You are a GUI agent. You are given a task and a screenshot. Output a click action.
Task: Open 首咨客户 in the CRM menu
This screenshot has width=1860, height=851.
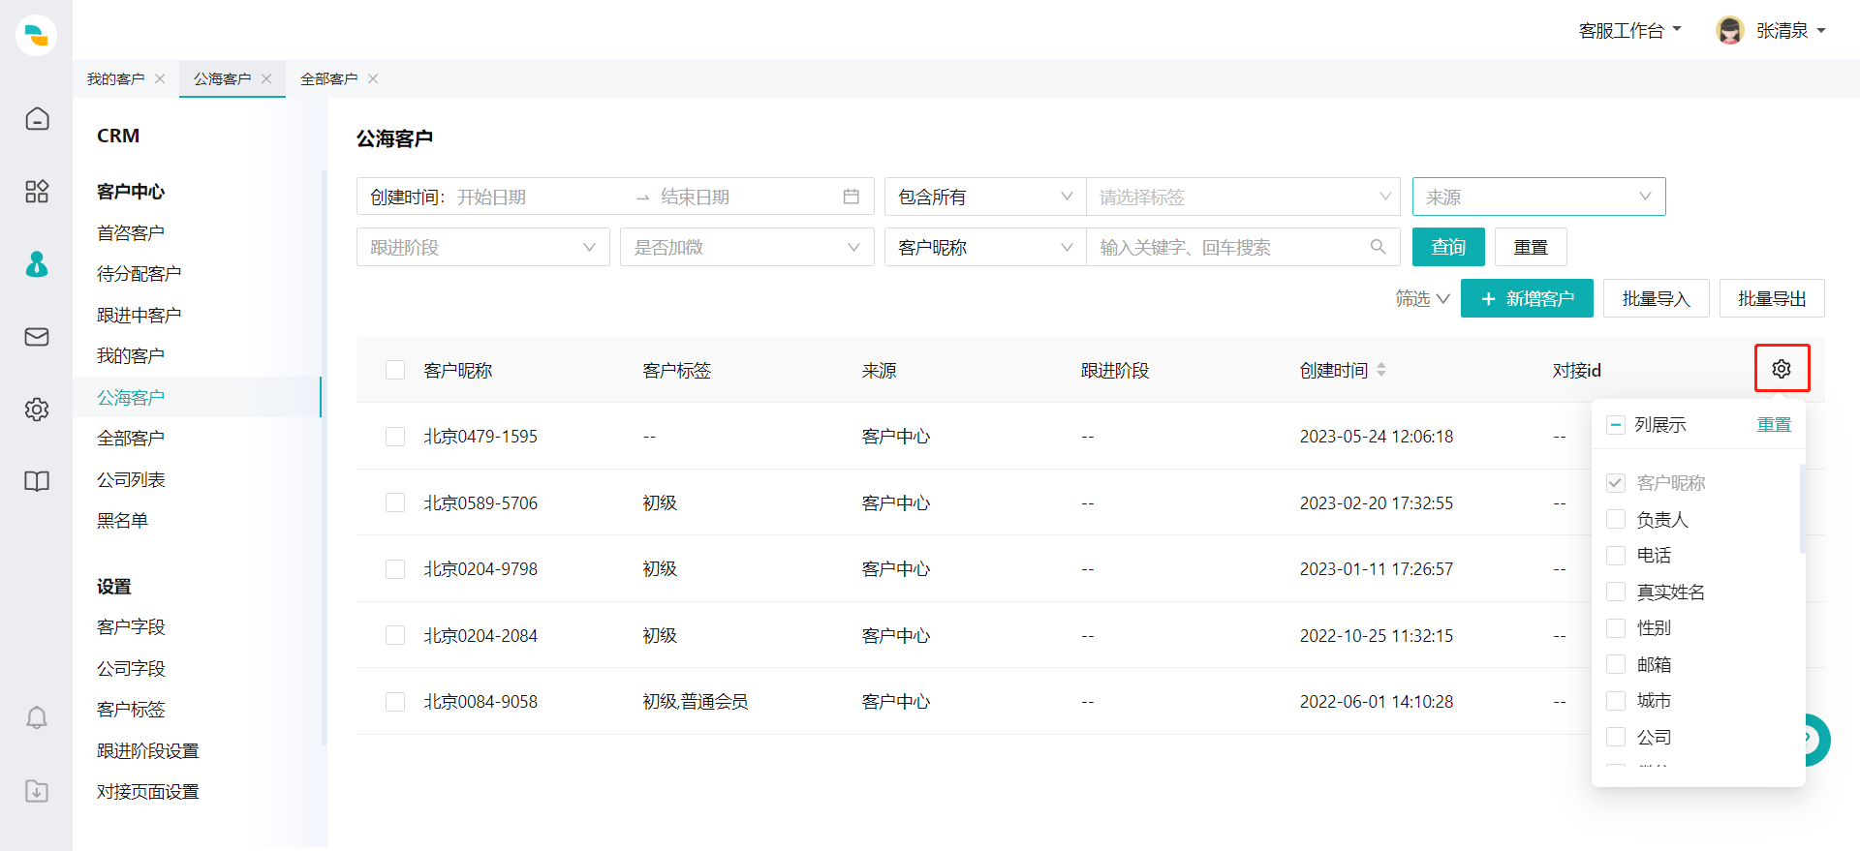pyautogui.click(x=131, y=232)
